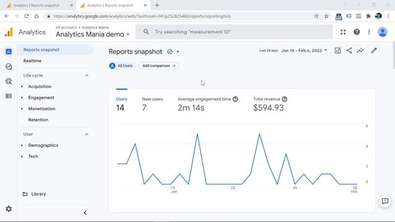Expand the Engagement menu arrow
This screenshot has width=395, height=222.
tap(22, 97)
